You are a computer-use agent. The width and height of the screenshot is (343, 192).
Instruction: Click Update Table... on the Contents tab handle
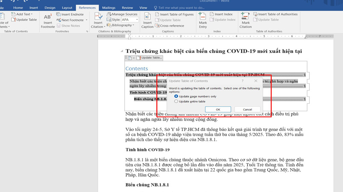click(x=149, y=58)
